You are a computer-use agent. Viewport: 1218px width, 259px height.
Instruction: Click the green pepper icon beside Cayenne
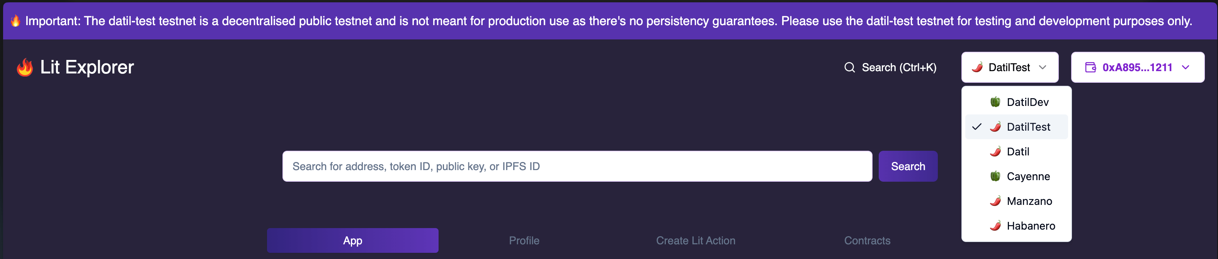(x=995, y=176)
